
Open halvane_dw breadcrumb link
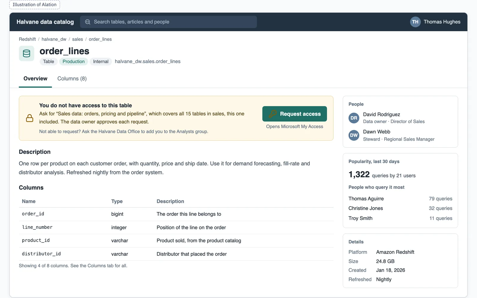pos(54,39)
